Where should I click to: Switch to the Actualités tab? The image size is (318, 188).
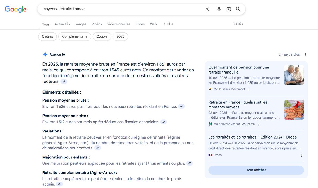(62, 24)
